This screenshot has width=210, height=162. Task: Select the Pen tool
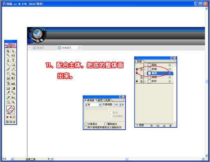[8, 60]
